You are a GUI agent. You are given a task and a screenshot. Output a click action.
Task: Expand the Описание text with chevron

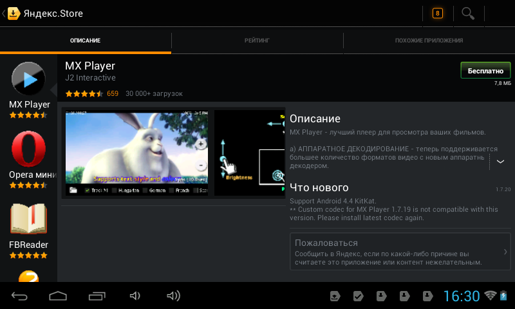500,162
